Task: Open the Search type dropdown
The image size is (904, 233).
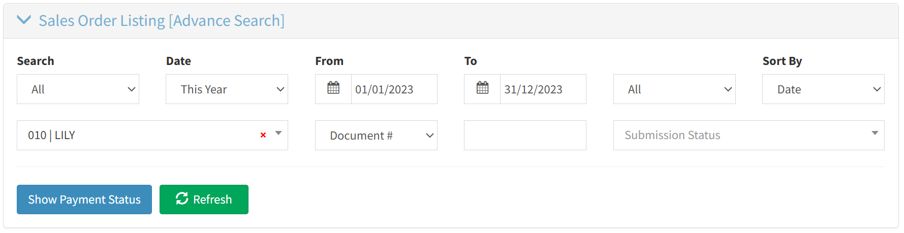Action: [x=78, y=89]
